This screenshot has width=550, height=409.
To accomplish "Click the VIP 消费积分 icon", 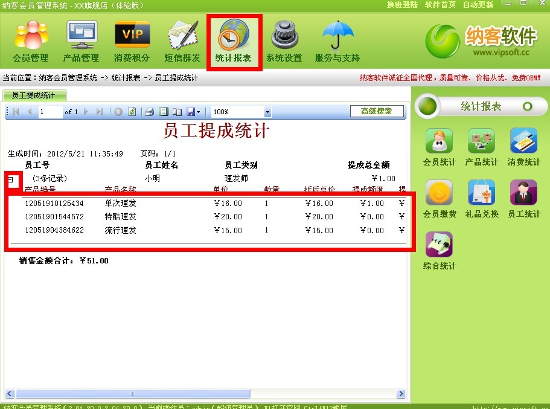I will tap(132, 41).
